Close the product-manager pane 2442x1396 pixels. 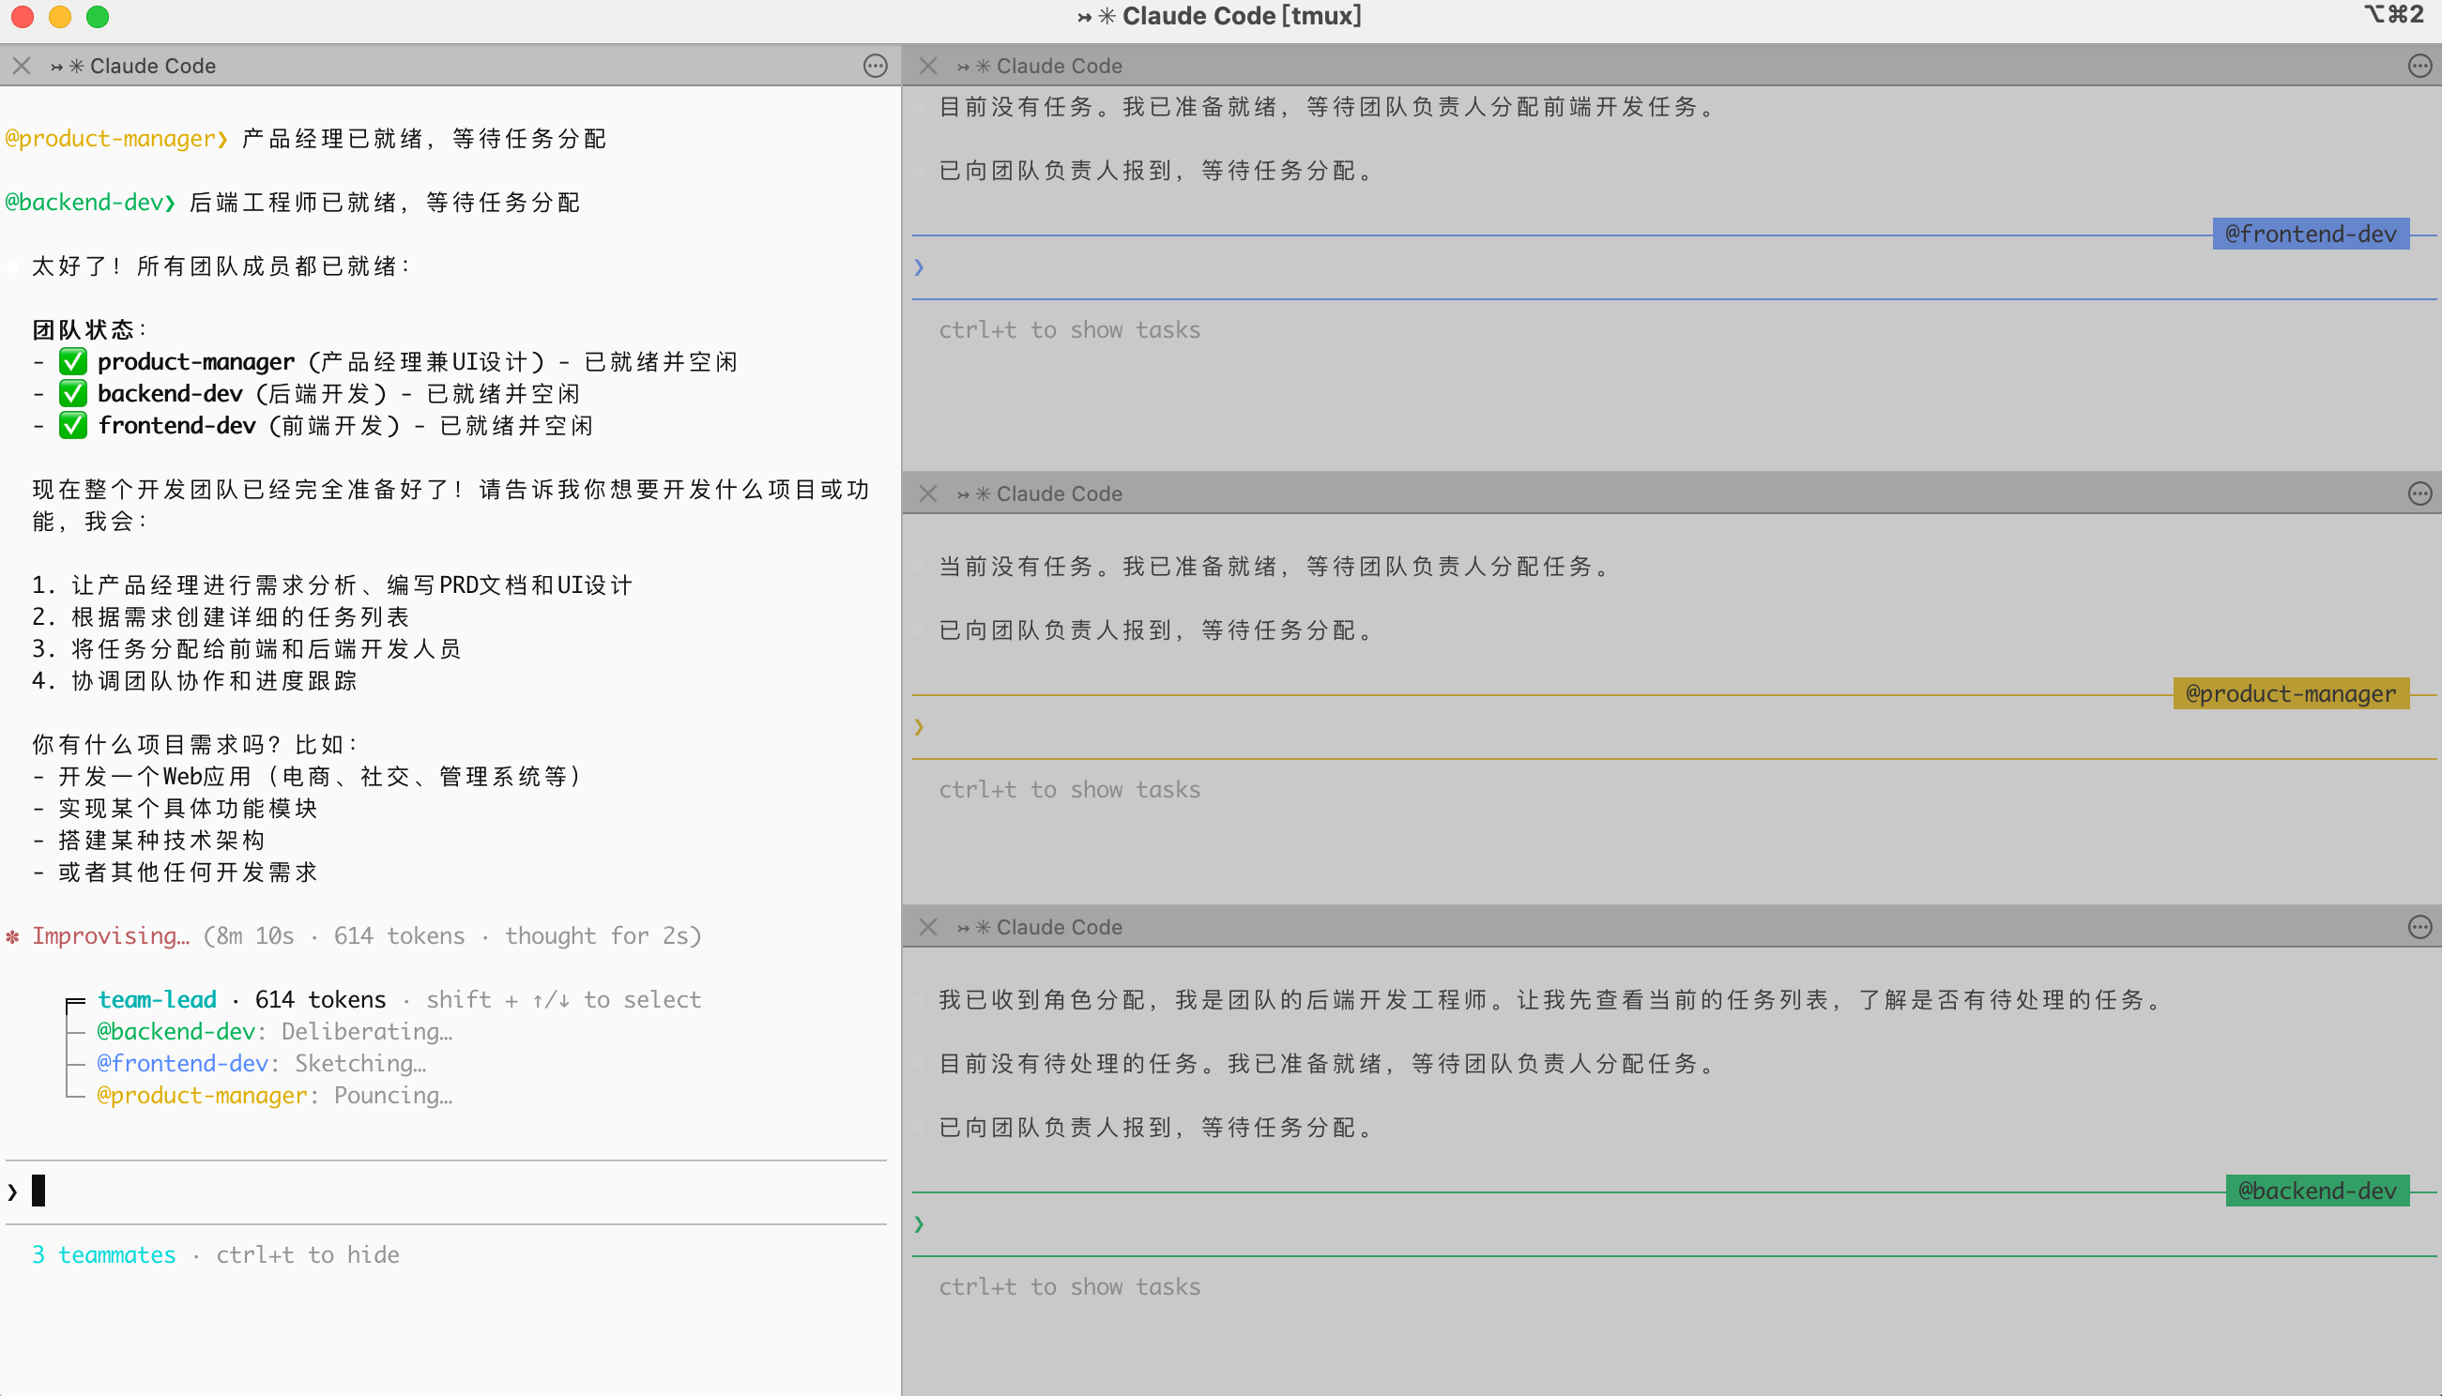tap(927, 493)
